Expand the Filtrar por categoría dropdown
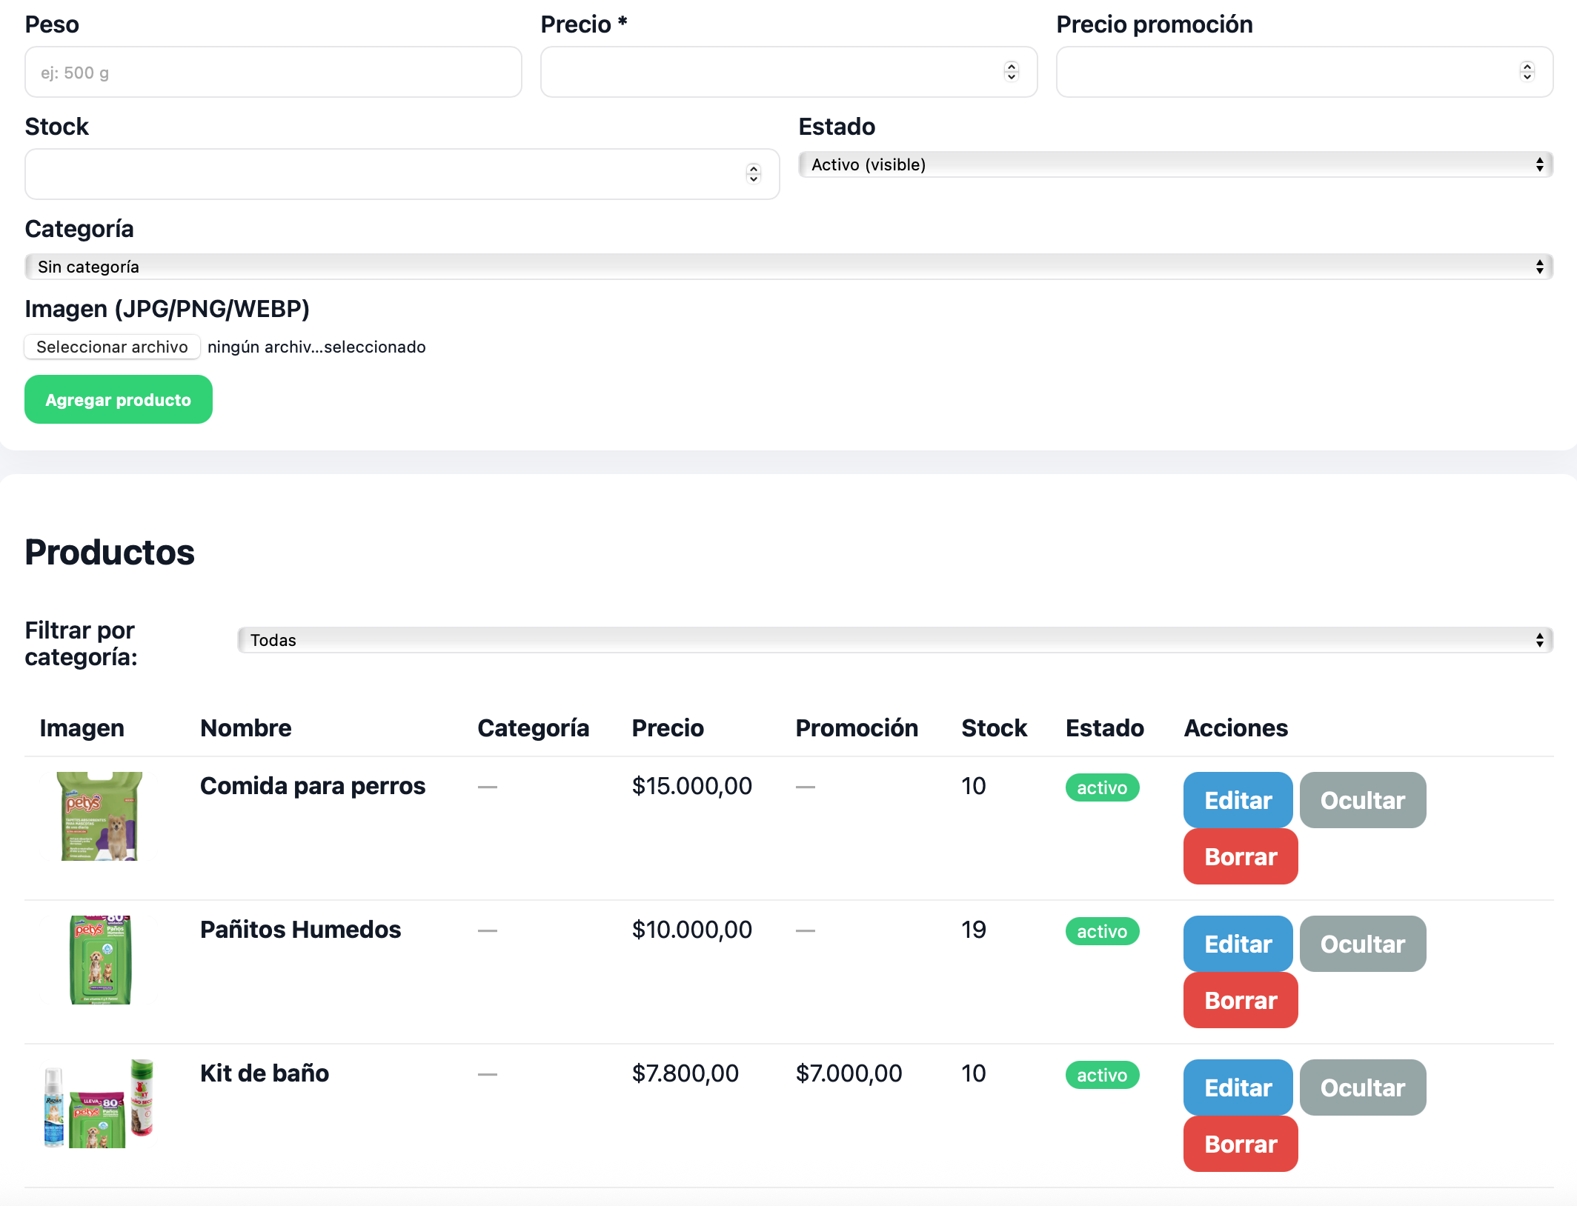This screenshot has height=1206, width=1577. coord(894,640)
